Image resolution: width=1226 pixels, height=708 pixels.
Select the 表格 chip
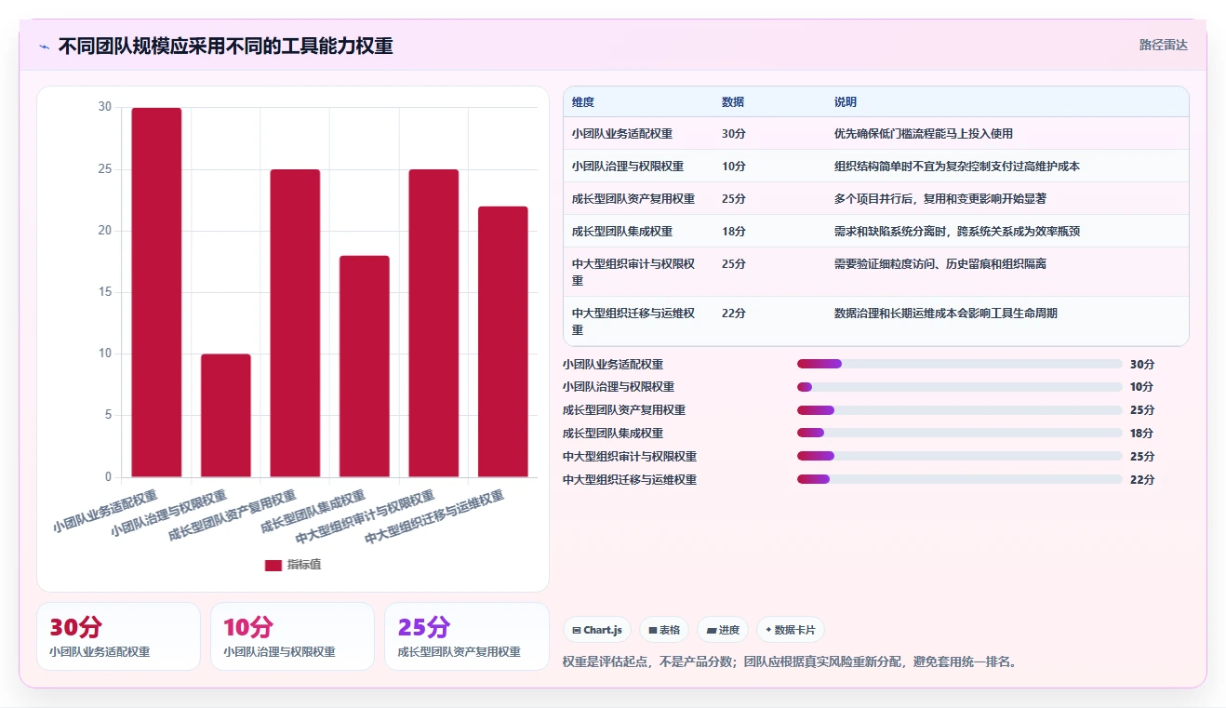664,630
